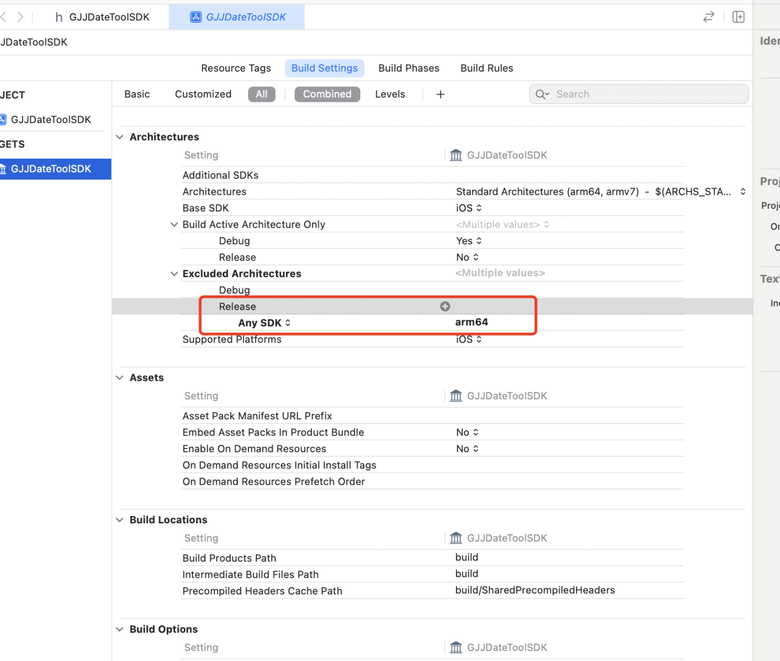The width and height of the screenshot is (780, 661).
Task: Open the Any SDK condition dropdown
Action: click(264, 323)
